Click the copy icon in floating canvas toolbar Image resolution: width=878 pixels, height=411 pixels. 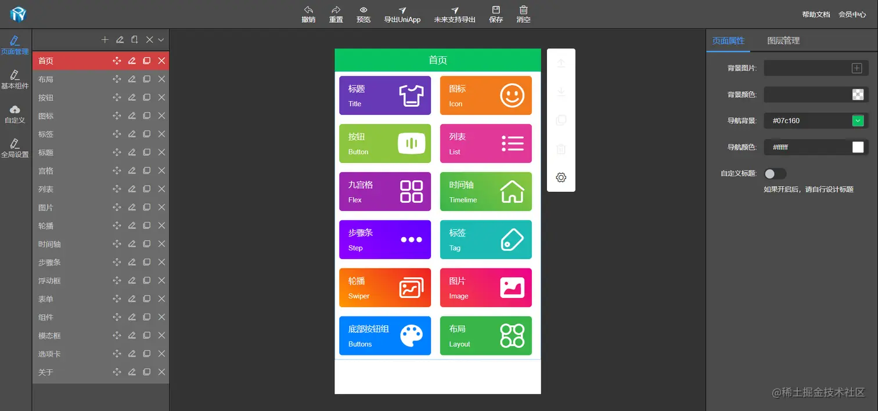click(x=561, y=120)
